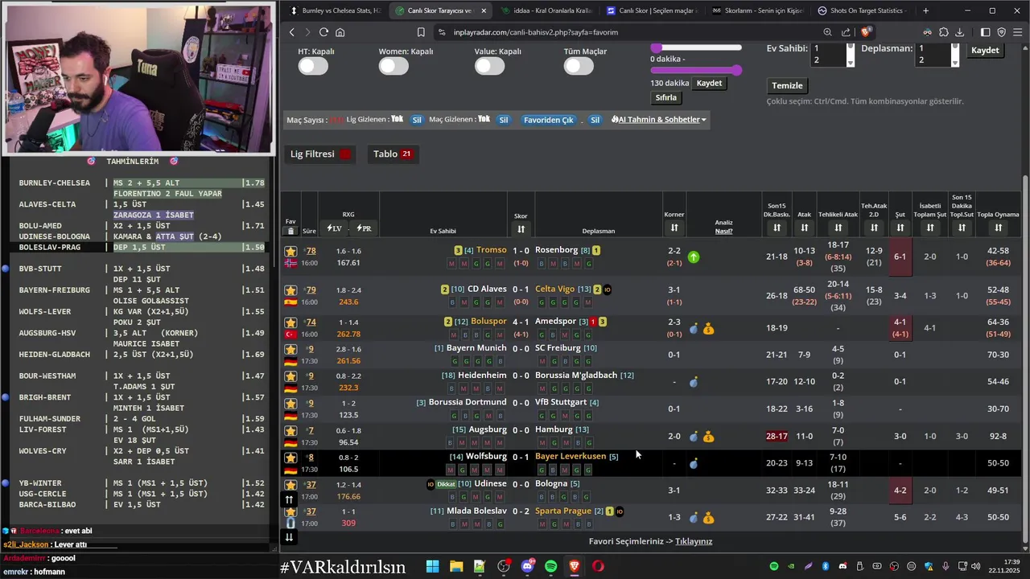This screenshot has height=579, width=1030.
Task: Click the browser address bar URL
Action: (536, 32)
